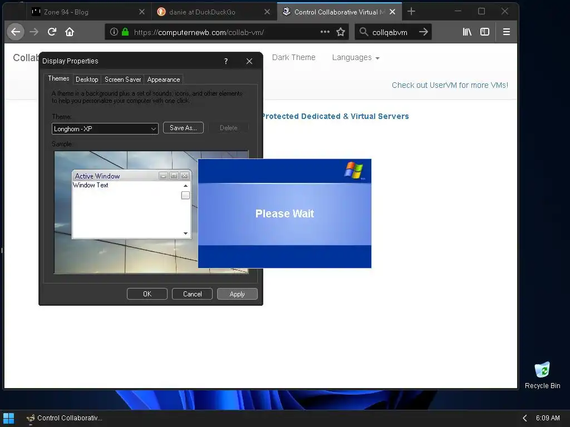Viewport: 570px width, 427px height.
Task: Reload the page with the refresh icon
Action: pyautogui.click(x=52, y=32)
